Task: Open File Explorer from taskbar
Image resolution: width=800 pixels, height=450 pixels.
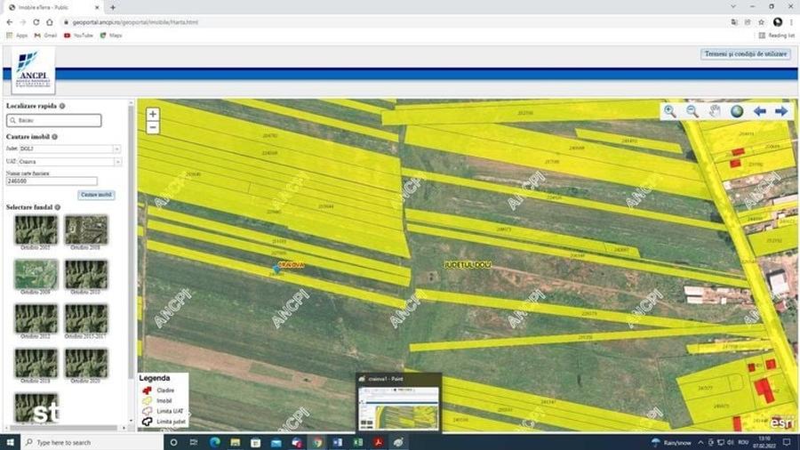Action: [x=235, y=442]
